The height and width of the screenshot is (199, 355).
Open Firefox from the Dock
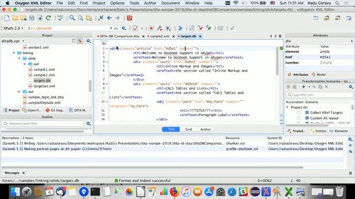click(x=174, y=192)
